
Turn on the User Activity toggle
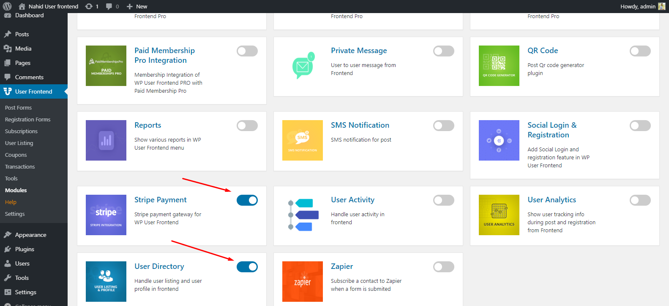pos(444,200)
